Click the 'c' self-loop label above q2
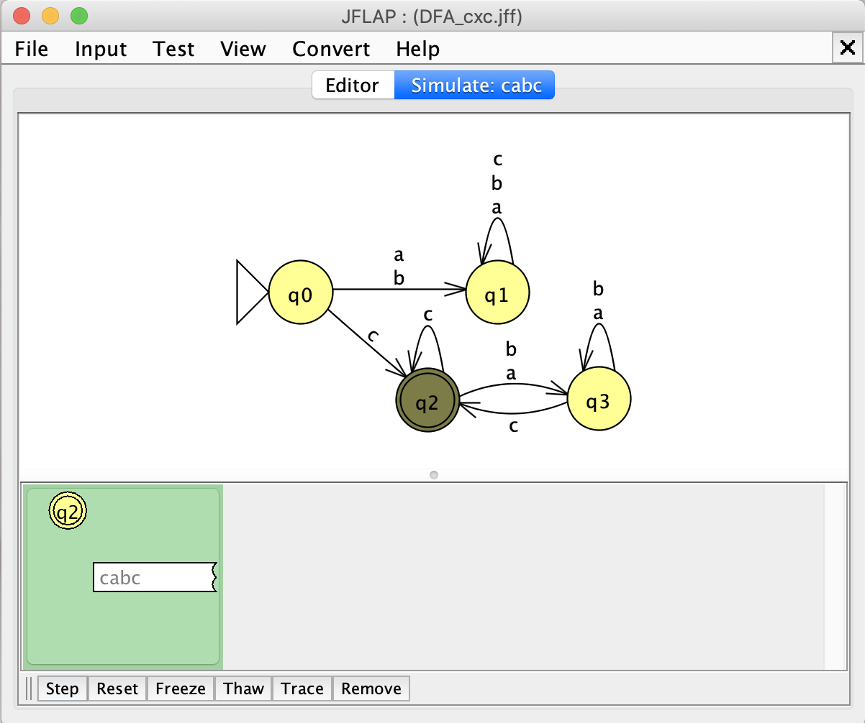 (x=427, y=315)
